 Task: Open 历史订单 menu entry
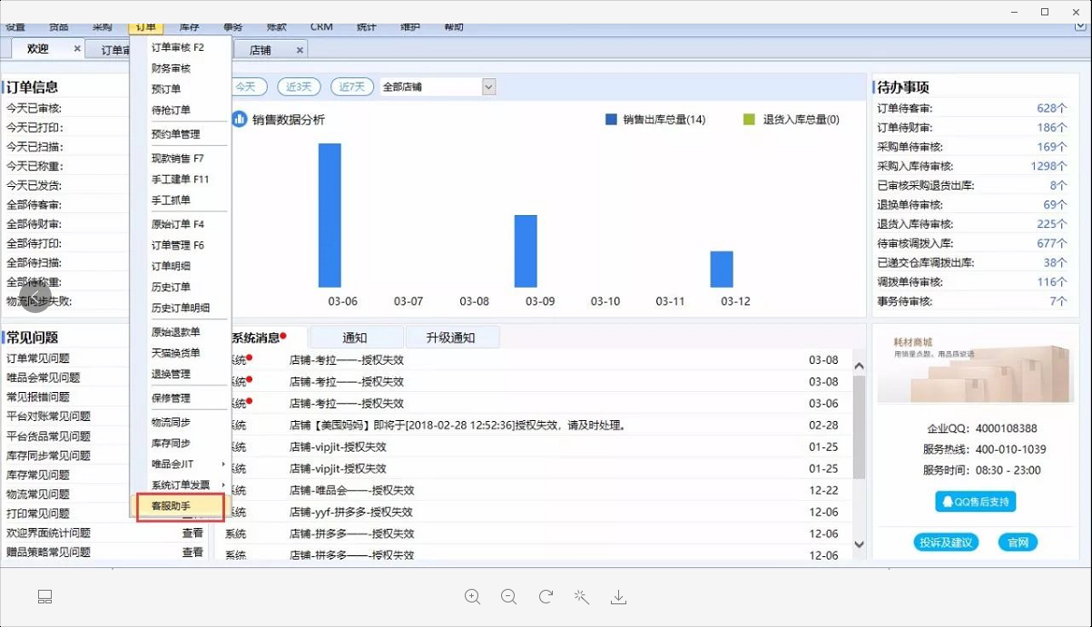(171, 287)
